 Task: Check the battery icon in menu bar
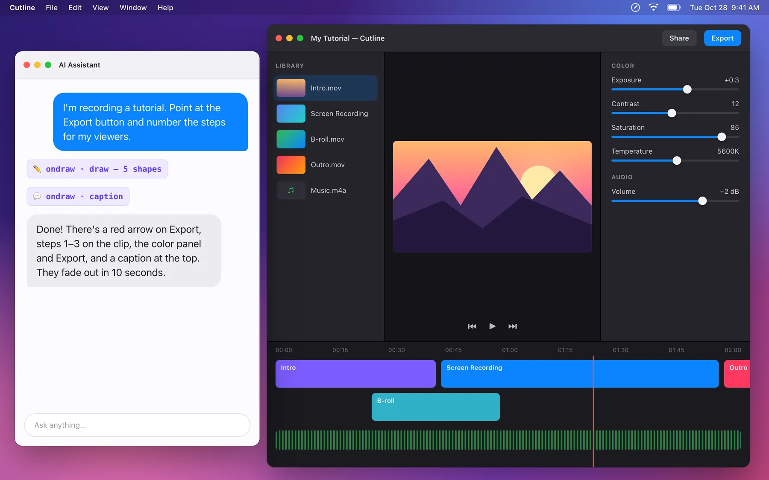[x=674, y=8]
